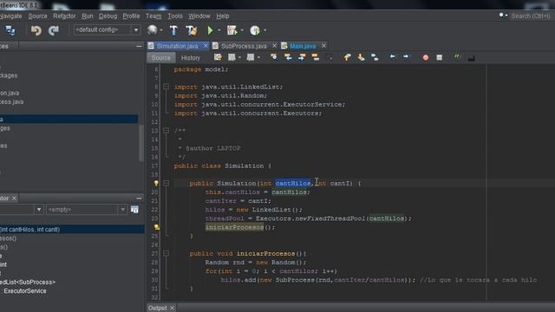Open browser globe dropdown arrow
This screenshot has height=312, width=555.
pyautogui.click(x=161, y=30)
